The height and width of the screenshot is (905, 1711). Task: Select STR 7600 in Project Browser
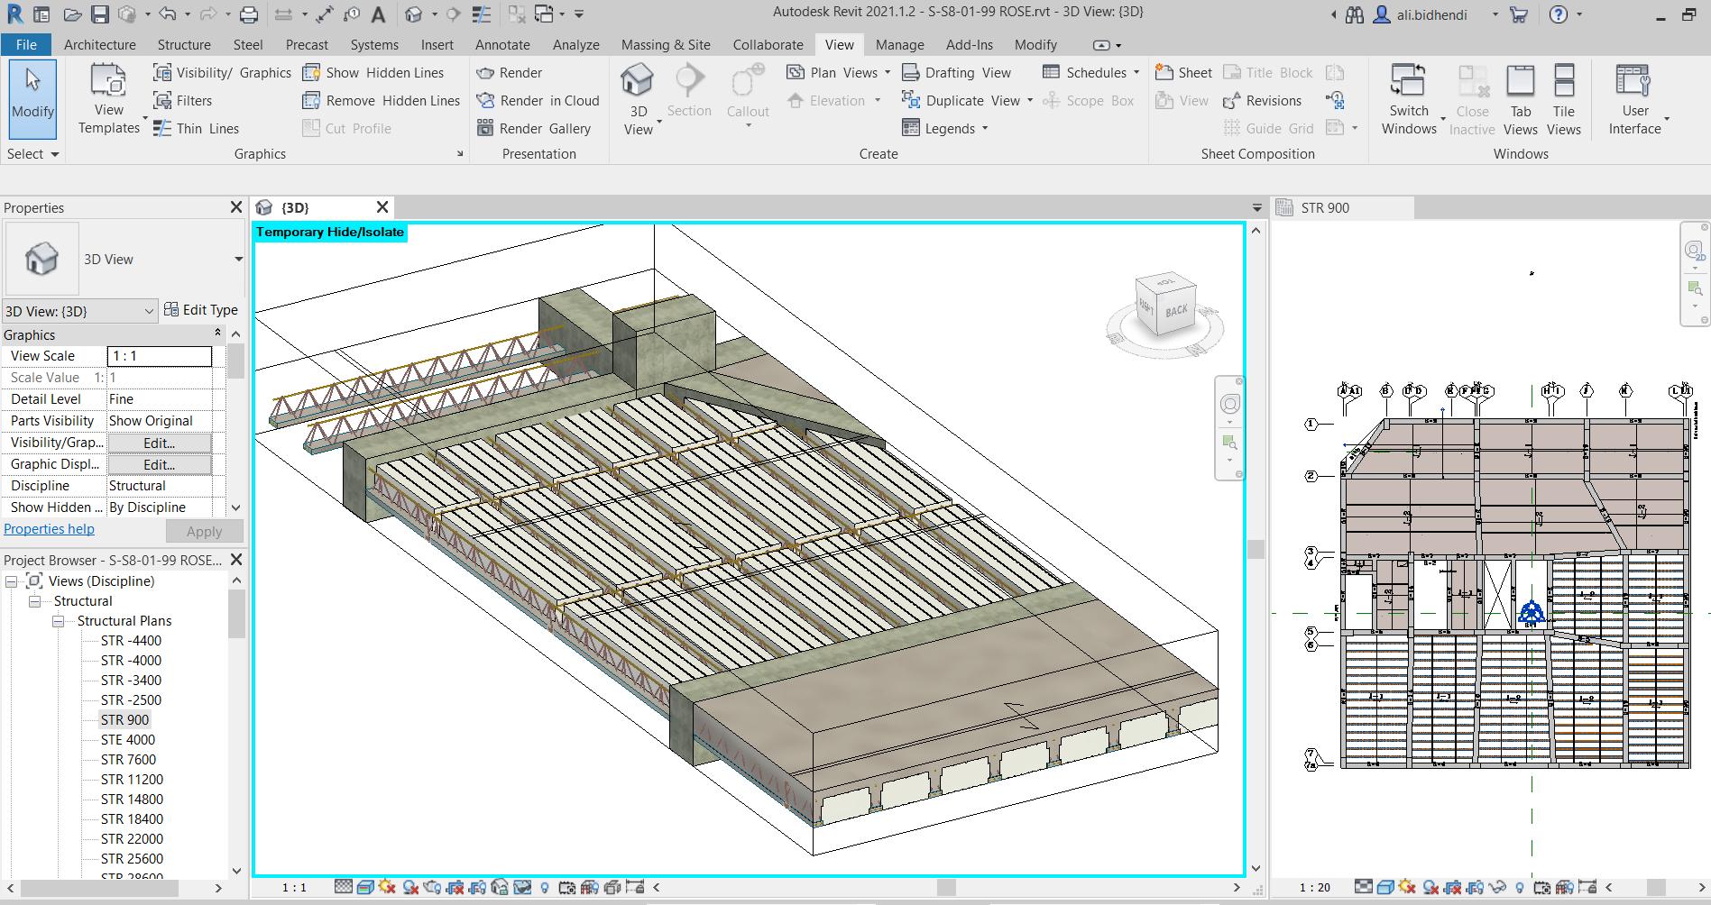[x=128, y=760]
